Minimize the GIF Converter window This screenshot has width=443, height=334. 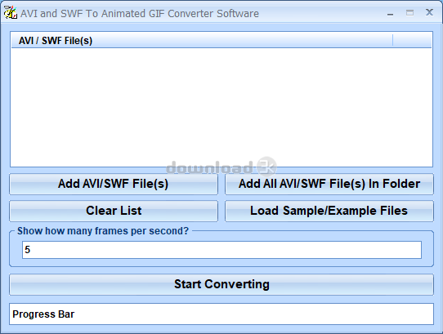click(390, 13)
